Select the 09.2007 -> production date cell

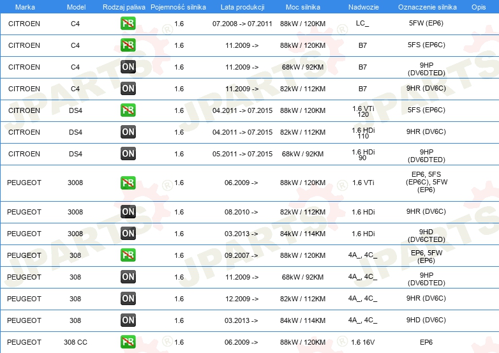(241, 255)
